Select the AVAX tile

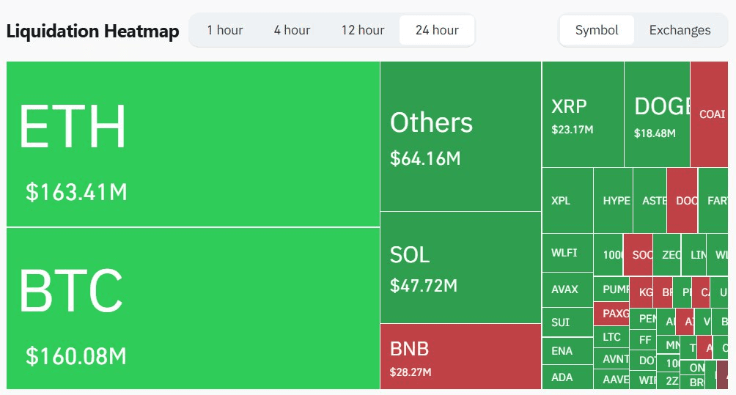(x=567, y=289)
